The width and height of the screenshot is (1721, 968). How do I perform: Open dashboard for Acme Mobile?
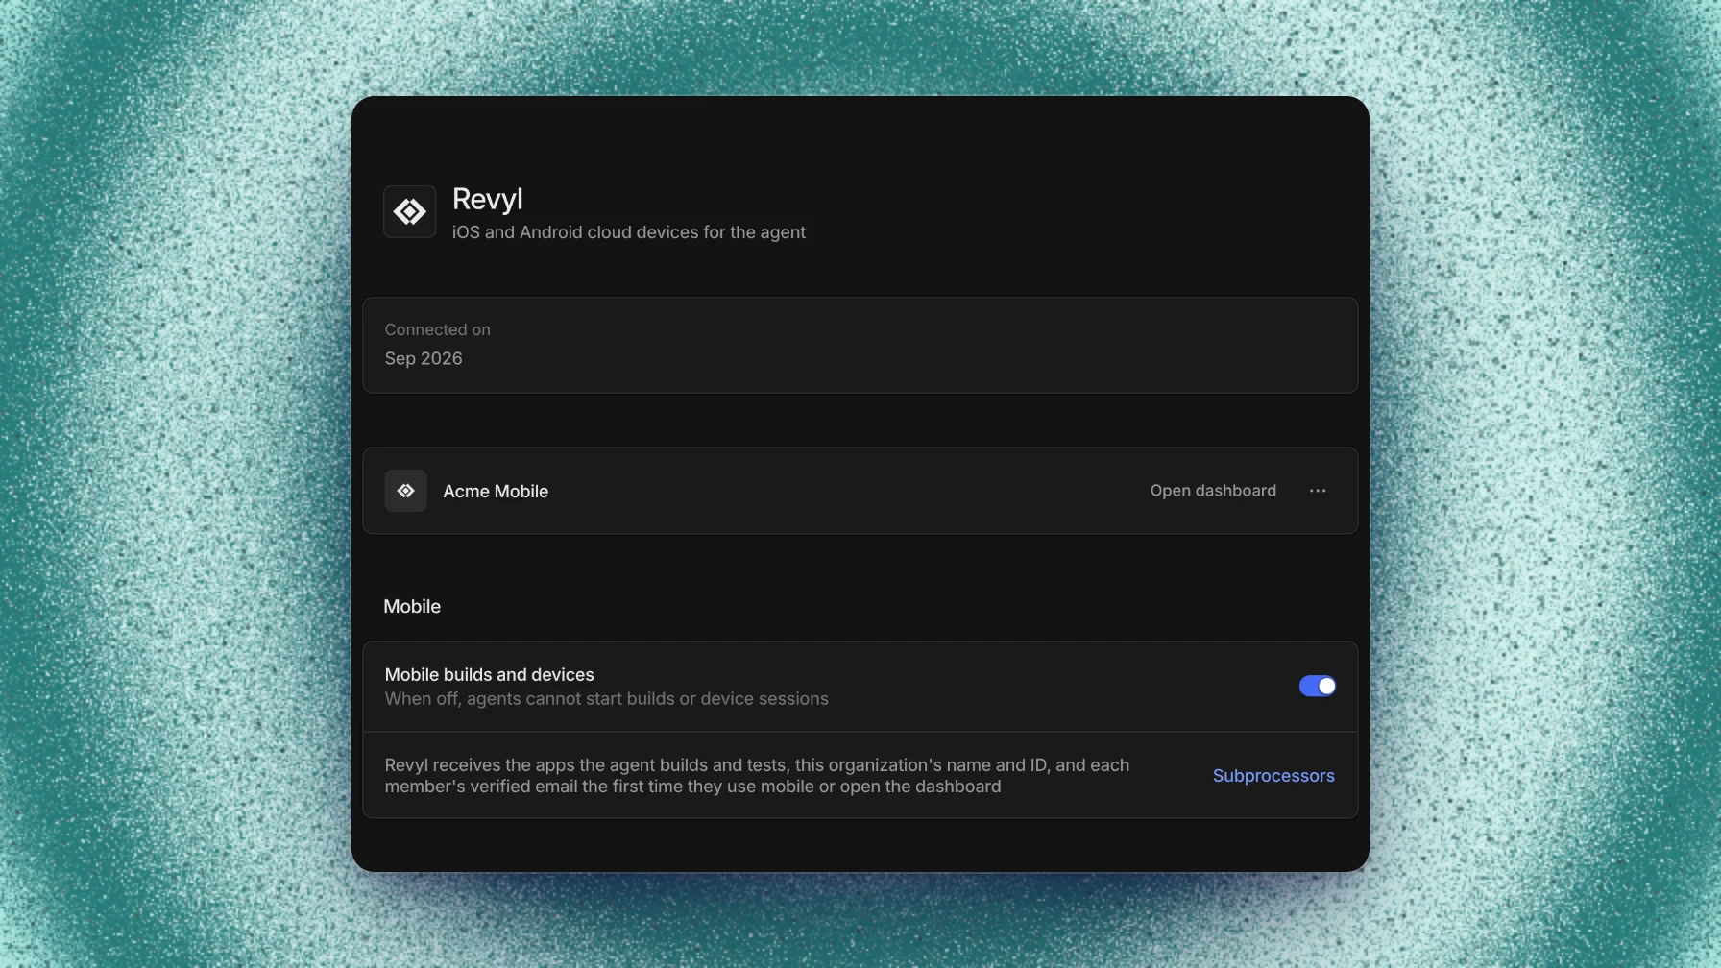click(x=1213, y=491)
